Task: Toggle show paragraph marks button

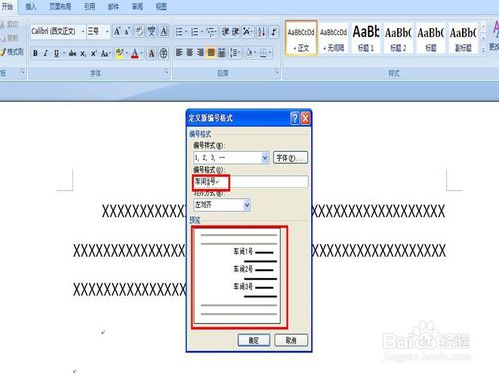Action: [x=274, y=32]
